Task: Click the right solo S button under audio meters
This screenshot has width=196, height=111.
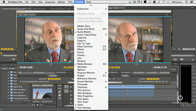Action: (x=189, y=105)
